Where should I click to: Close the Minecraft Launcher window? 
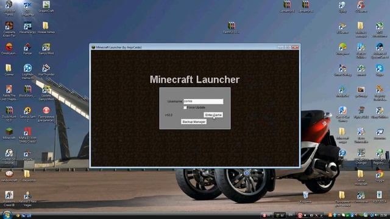(x=295, y=47)
